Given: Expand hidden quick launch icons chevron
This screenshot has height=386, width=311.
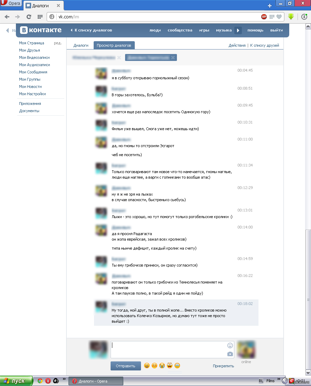Looking at the screenshot, I should point(64,379).
